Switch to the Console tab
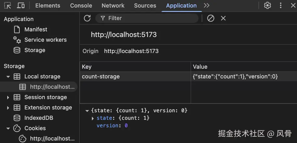The image size is (297, 143). [81, 6]
